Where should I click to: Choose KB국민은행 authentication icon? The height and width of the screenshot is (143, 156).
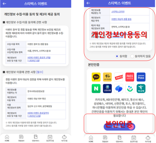[107, 77]
